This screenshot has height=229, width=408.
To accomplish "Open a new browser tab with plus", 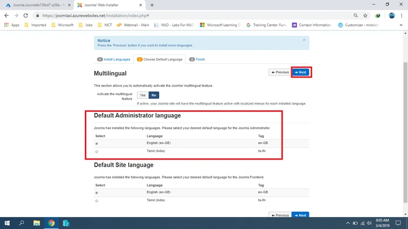I will coord(152,5).
